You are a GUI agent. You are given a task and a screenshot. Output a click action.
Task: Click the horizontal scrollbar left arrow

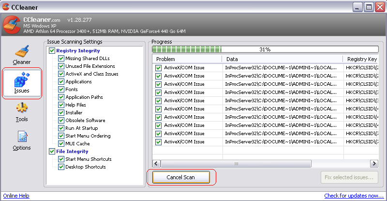(x=156, y=163)
